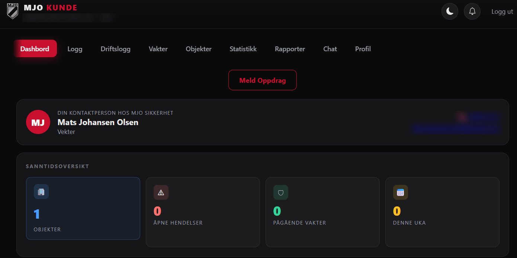Click the name Mats Johansen Olsen
The height and width of the screenshot is (258, 517).
(x=98, y=122)
